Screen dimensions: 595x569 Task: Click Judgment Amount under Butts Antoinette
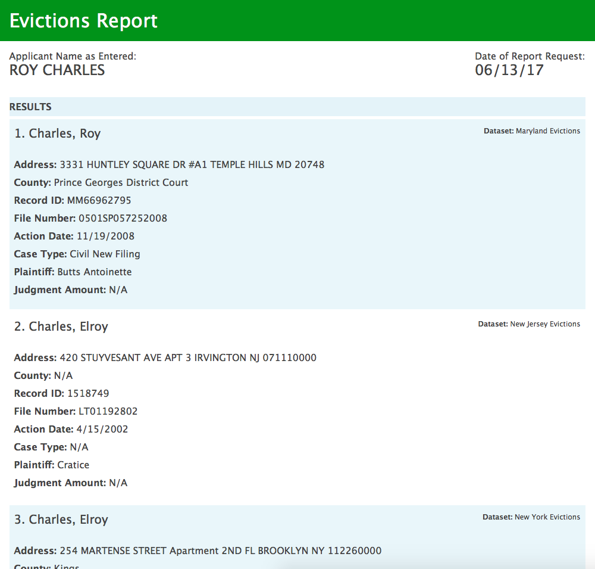pyautogui.click(x=71, y=290)
